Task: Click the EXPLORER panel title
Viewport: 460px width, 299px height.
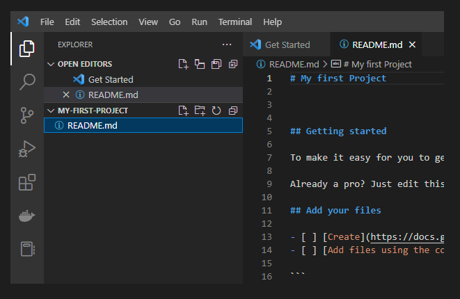Action: point(75,45)
